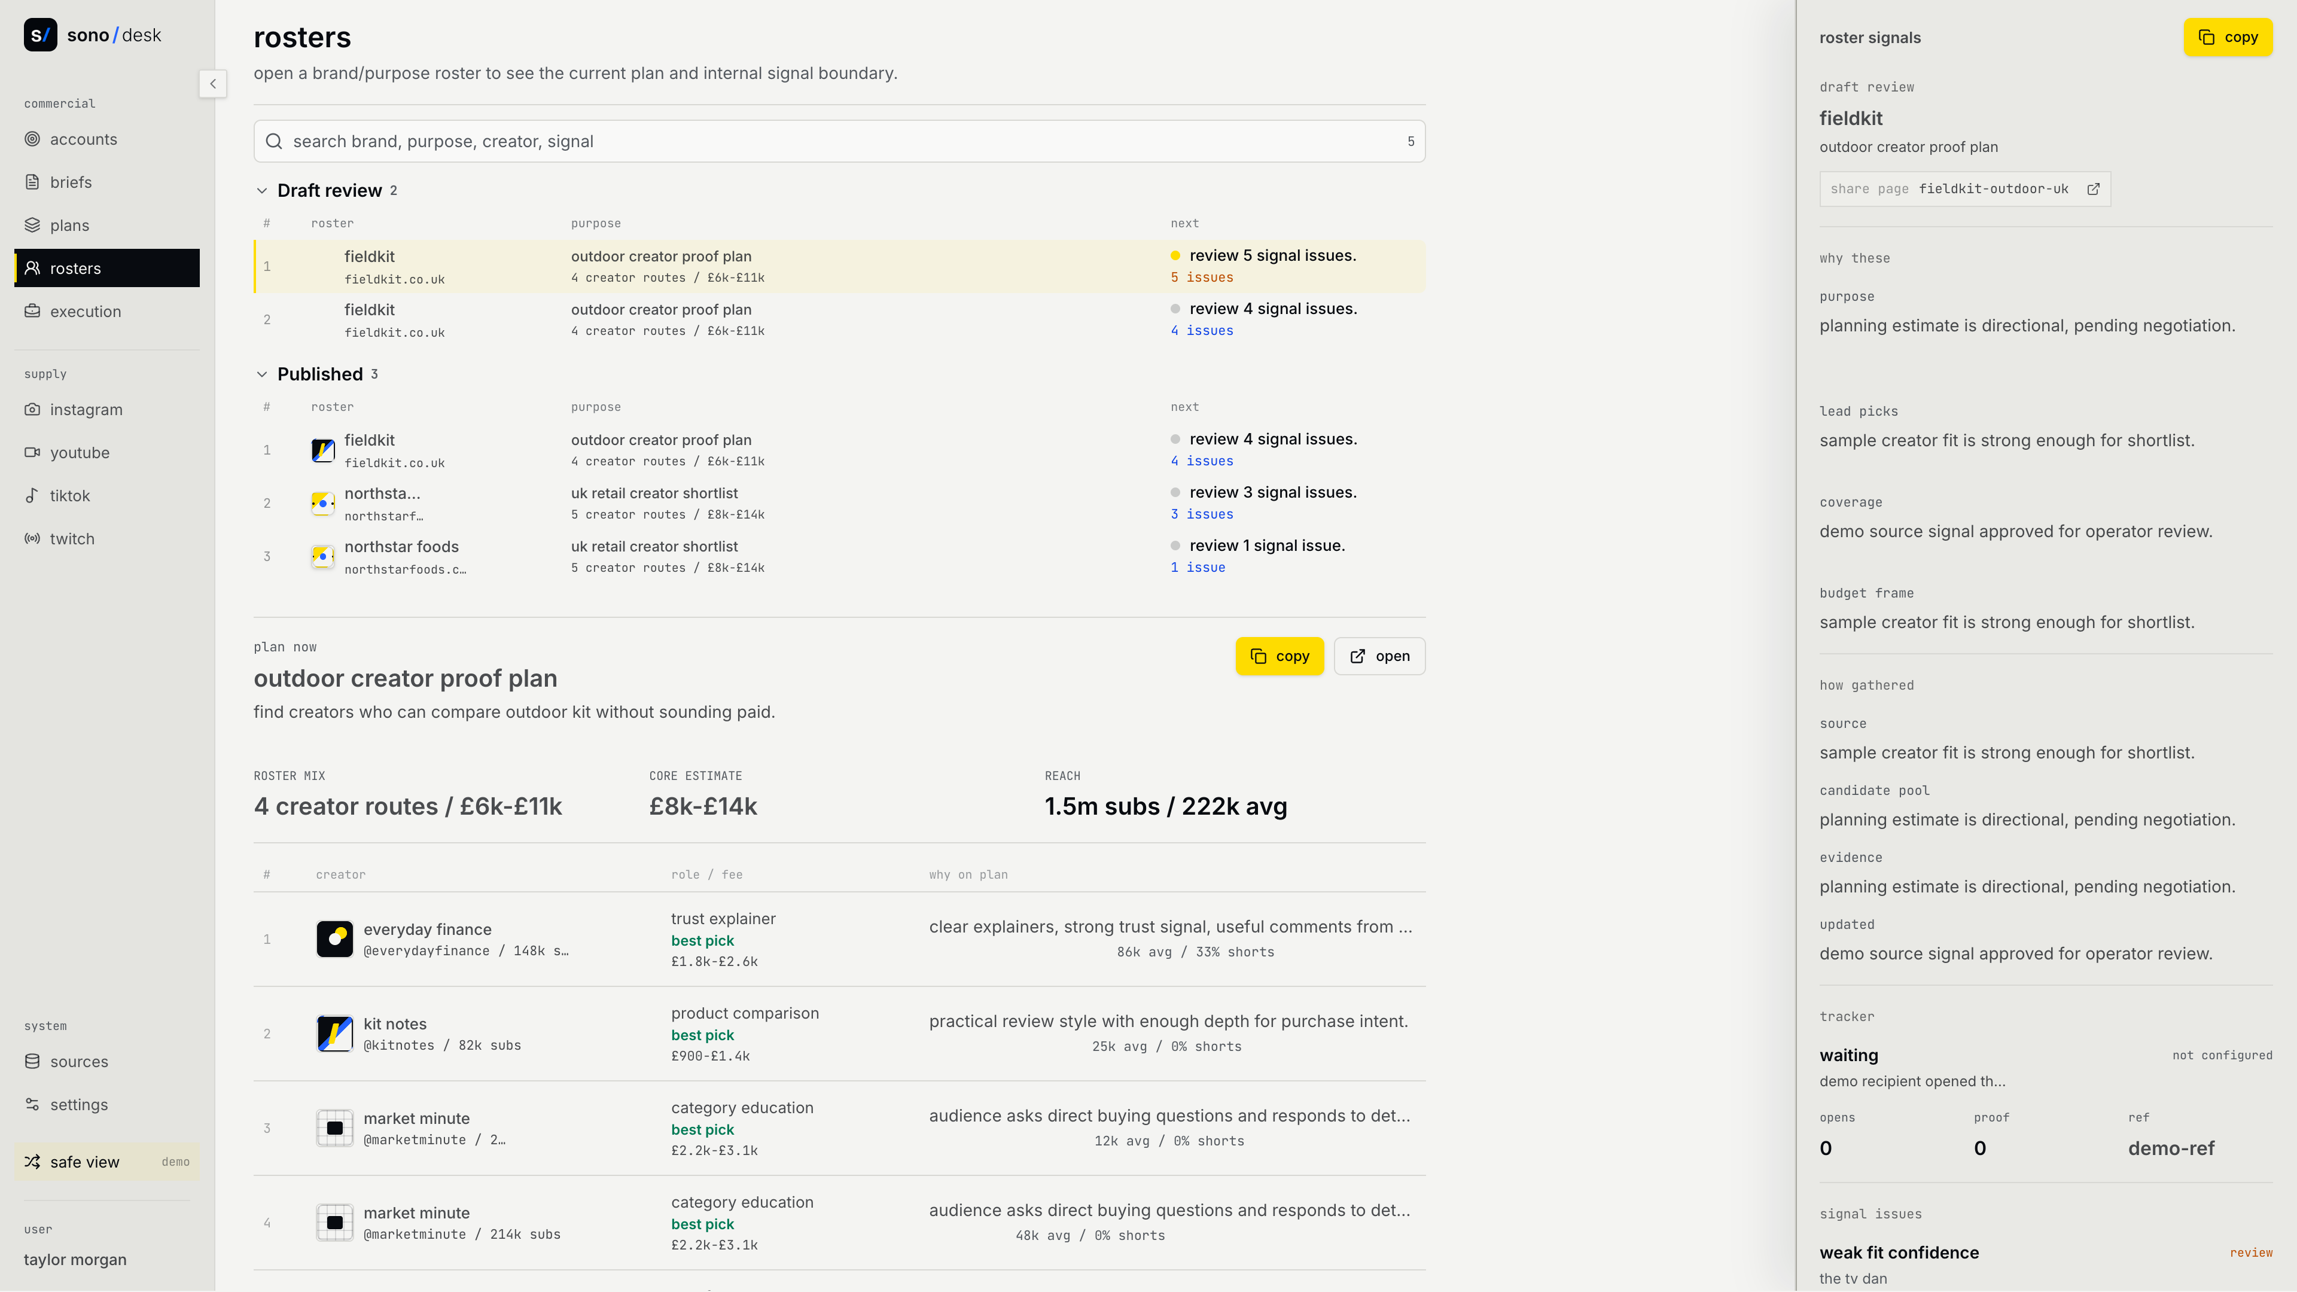Open execution from the sidebar

click(107, 311)
